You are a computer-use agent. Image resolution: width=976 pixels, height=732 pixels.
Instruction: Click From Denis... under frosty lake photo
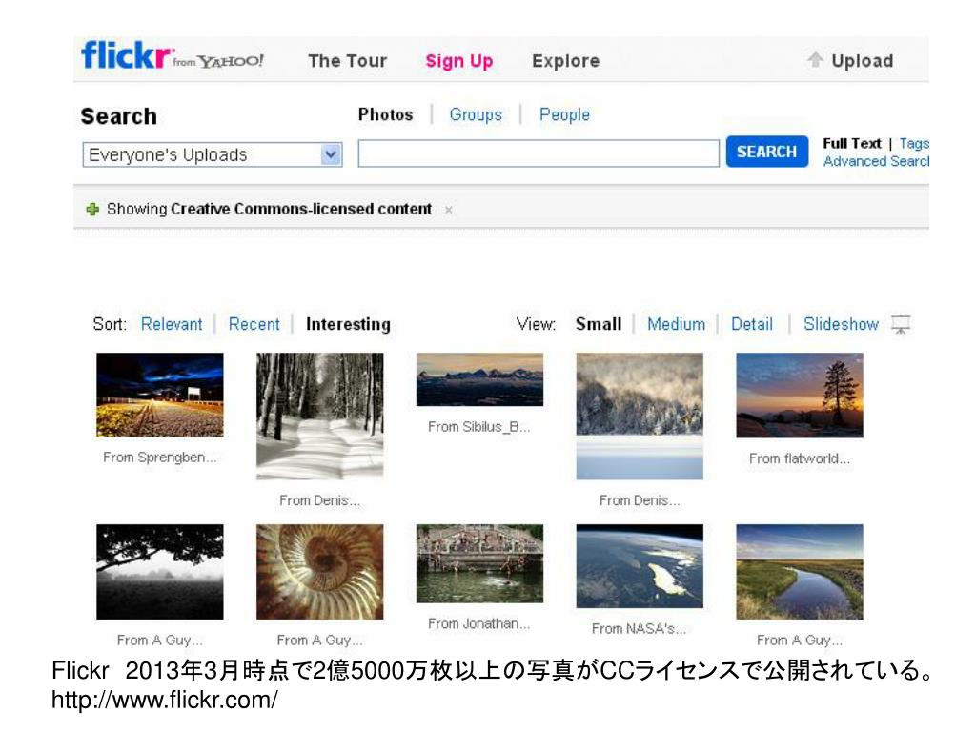(x=640, y=500)
